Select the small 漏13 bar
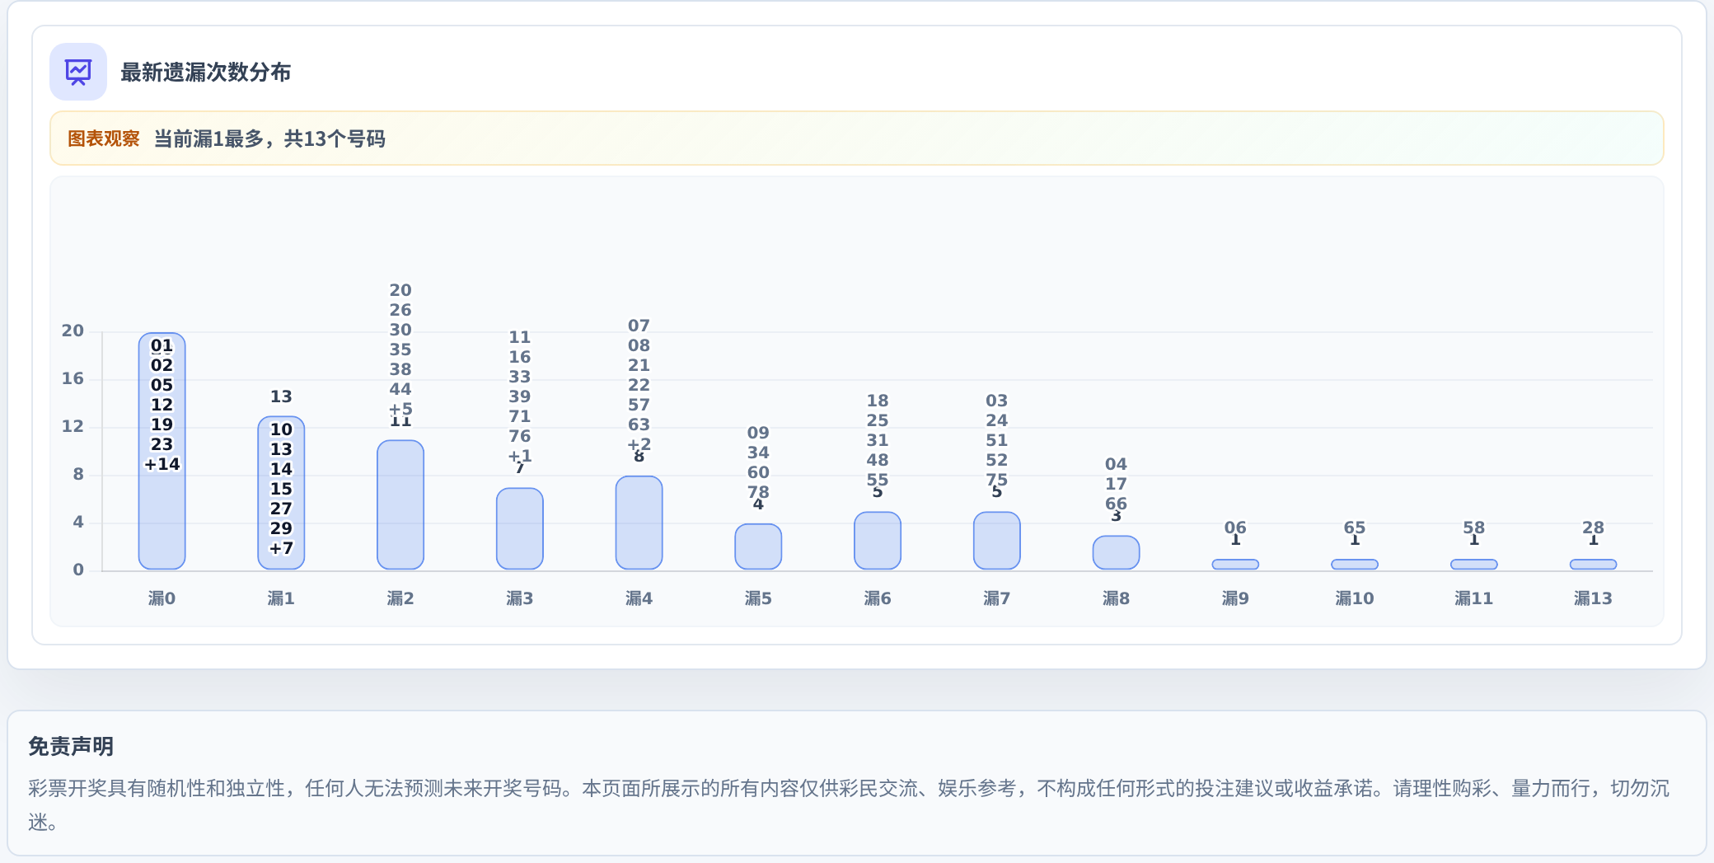This screenshot has height=863, width=1714. click(x=1593, y=565)
